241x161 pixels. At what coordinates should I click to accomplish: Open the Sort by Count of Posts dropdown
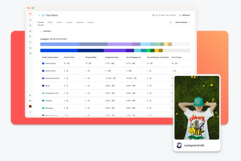click(59, 39)
